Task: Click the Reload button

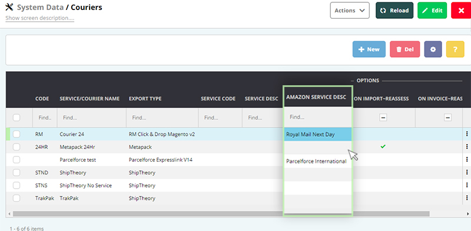Action: 394,11
